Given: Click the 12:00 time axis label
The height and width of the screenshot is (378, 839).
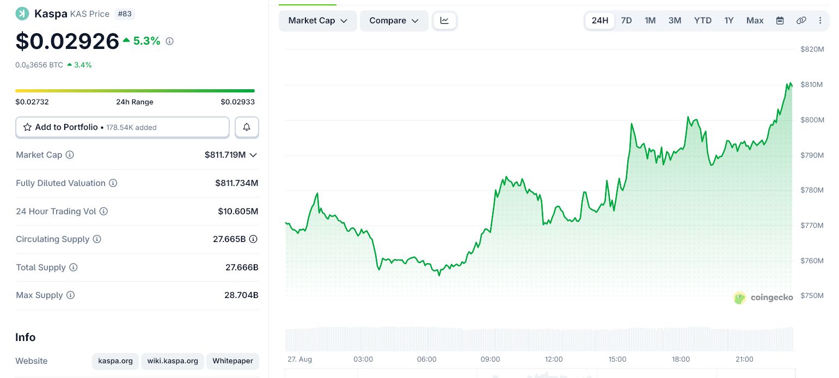Looking at the screenshot, I should click(x=554, y=360).
